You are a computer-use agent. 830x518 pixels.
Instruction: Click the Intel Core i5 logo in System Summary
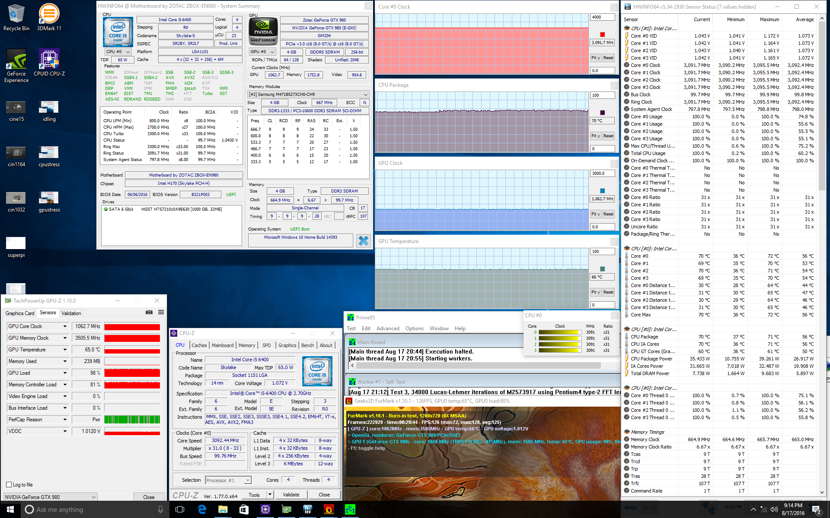tap(118, 32)
